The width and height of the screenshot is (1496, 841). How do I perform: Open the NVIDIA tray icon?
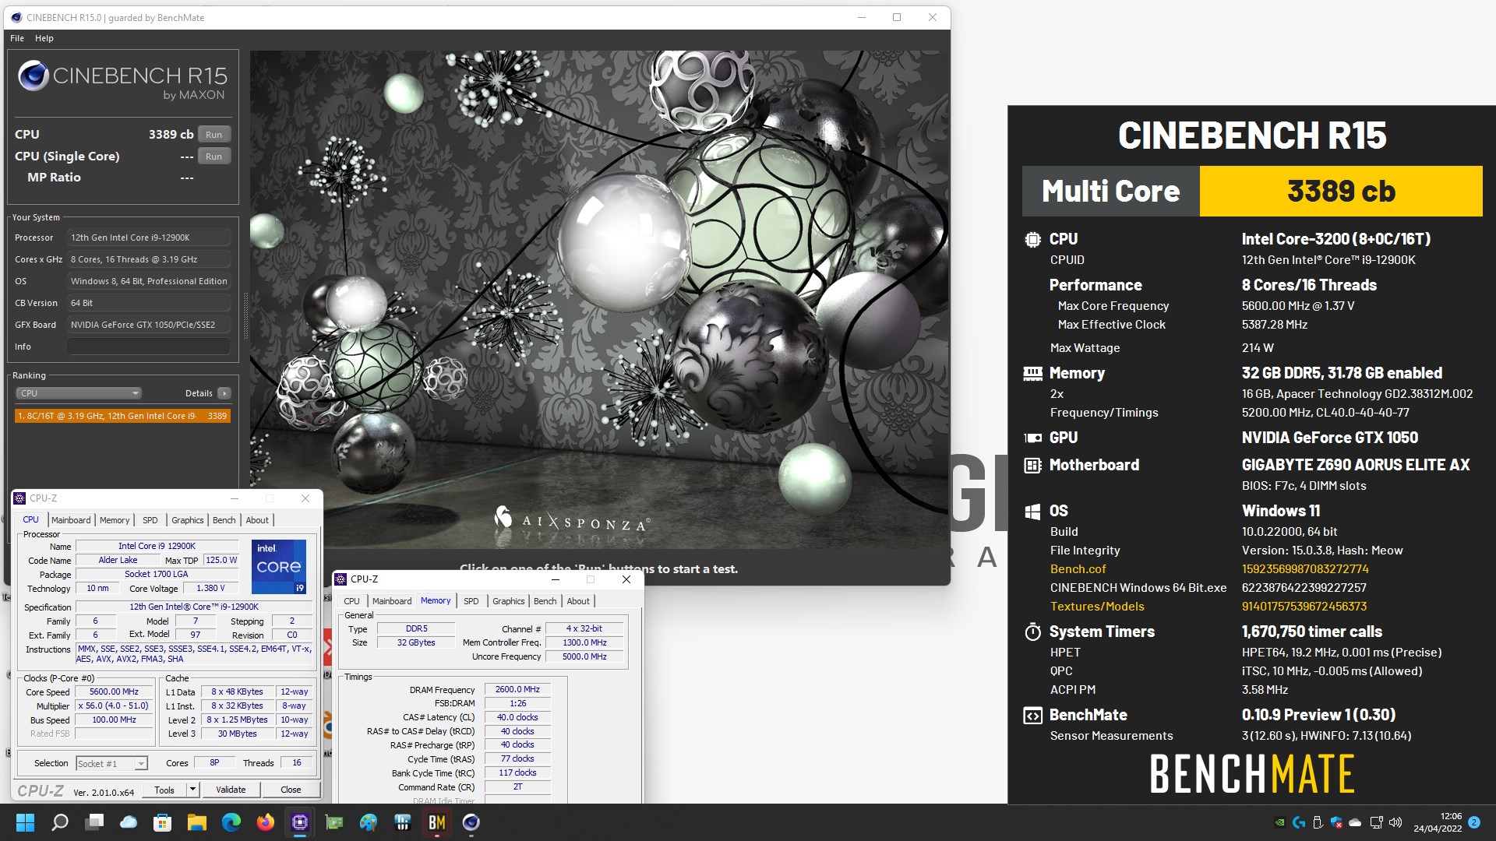(1279, 822)
